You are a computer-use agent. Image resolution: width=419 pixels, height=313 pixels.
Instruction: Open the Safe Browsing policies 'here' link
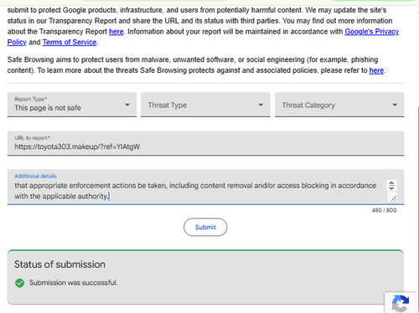click(x=376, y=70)
